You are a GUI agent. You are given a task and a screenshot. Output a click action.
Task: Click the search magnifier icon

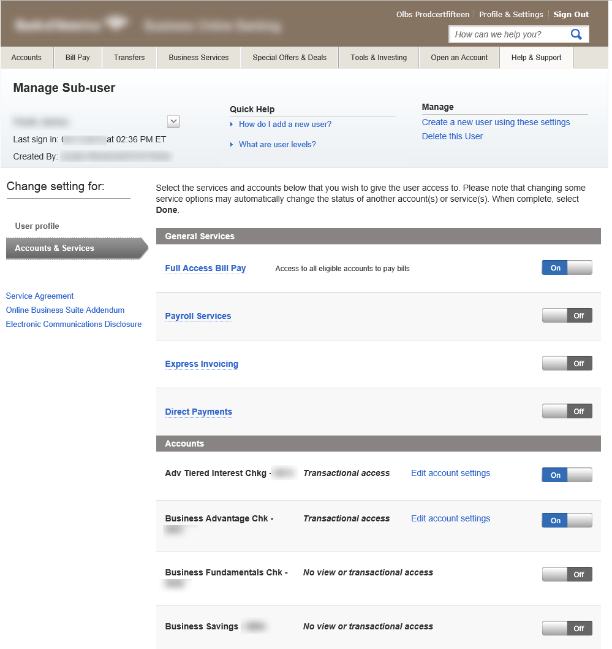[576, 34]
